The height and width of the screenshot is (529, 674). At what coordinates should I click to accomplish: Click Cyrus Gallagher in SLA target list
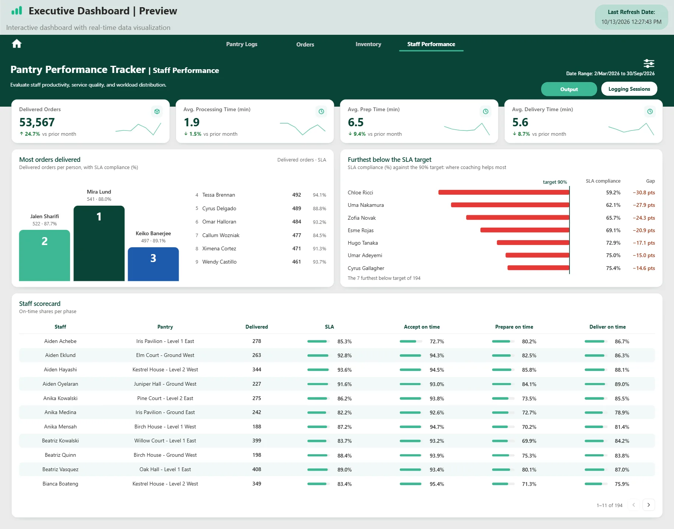tap(366, 268)
